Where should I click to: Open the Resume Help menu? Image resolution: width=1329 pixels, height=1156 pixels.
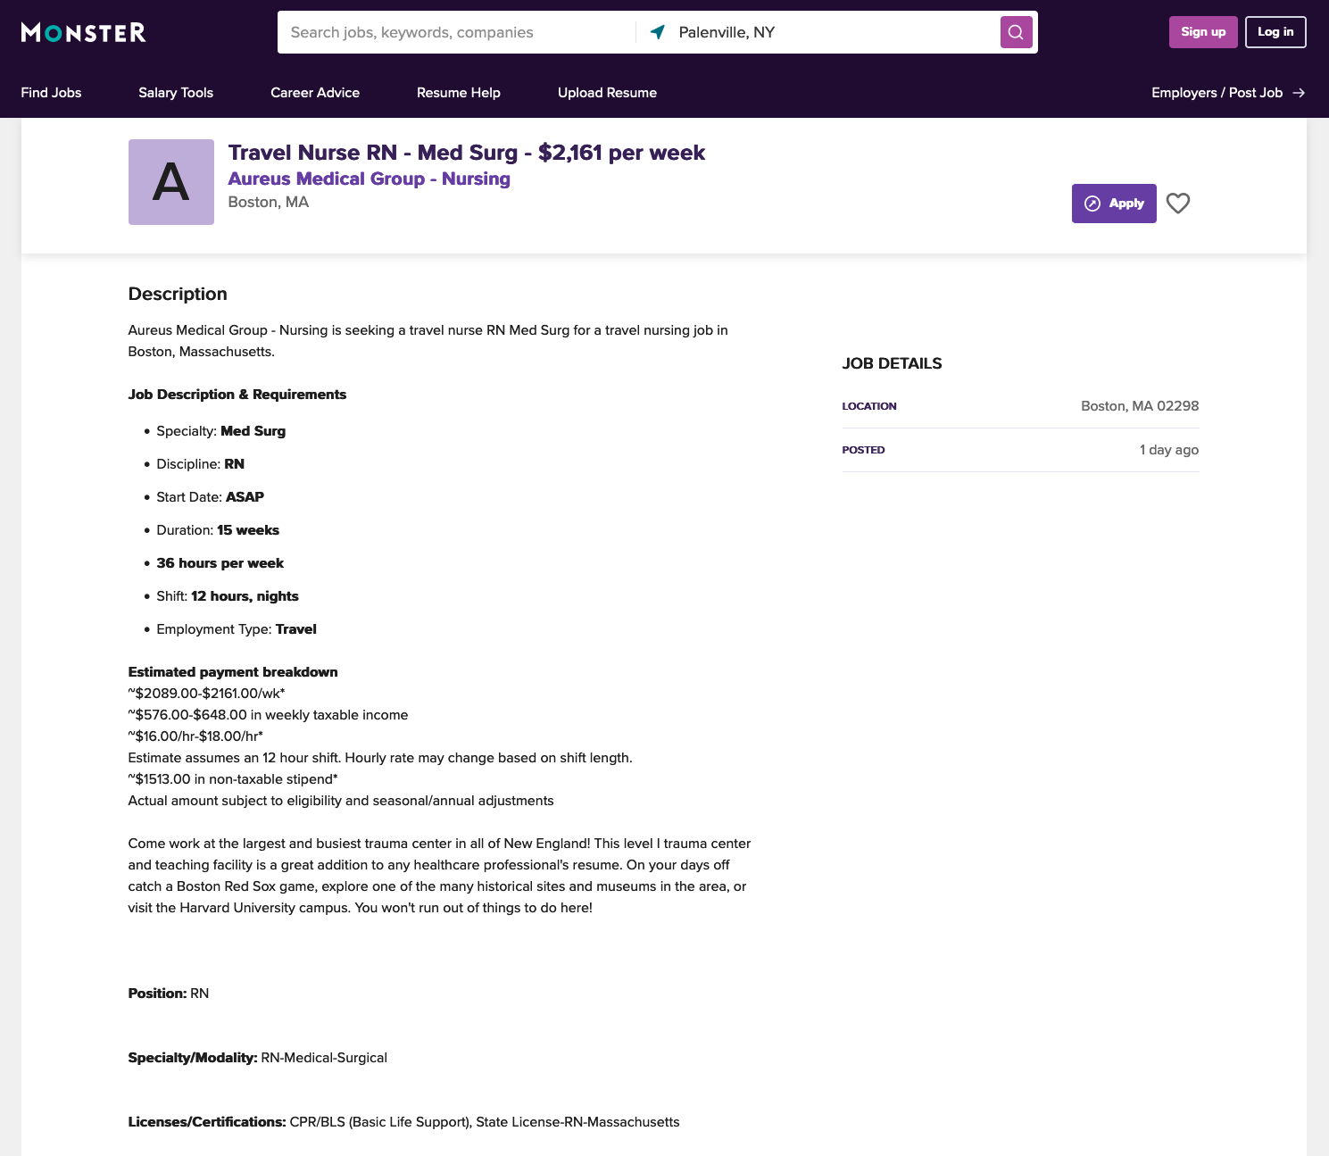[x=459, y=93]
